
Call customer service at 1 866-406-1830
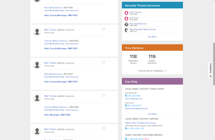pyautogui.click(x=135, y=139)
